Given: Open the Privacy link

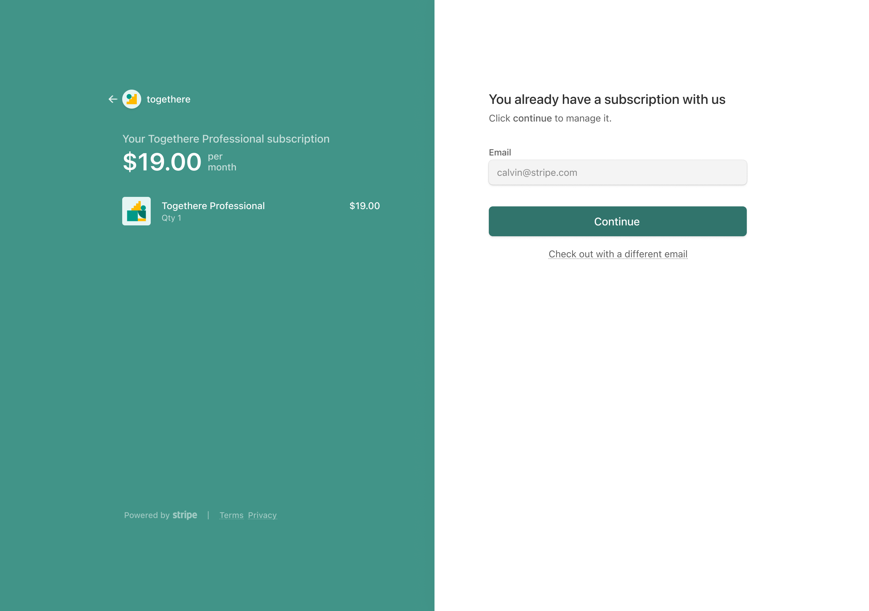Looking at the screenshot, I should point(262,515).
